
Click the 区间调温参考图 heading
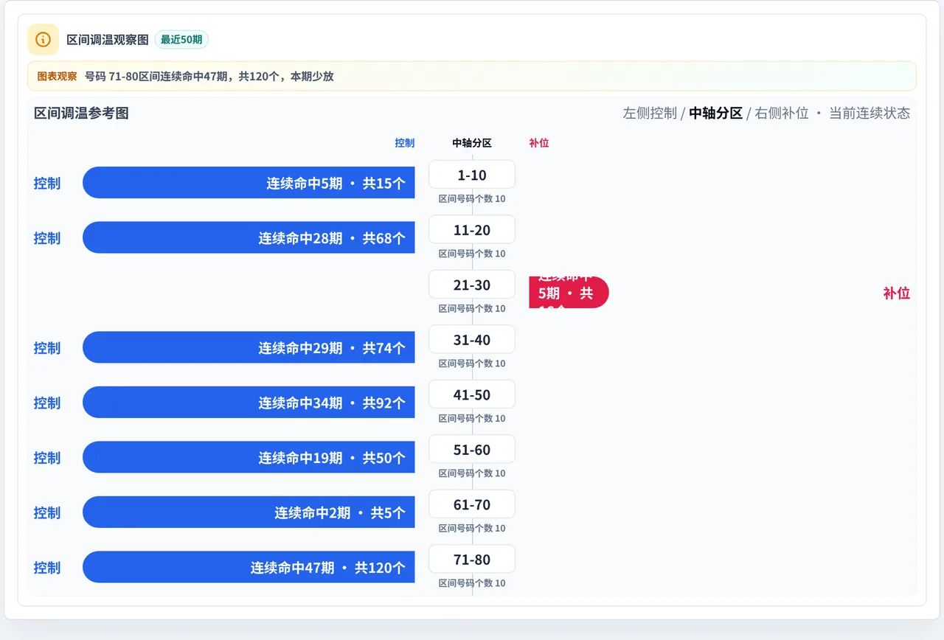[x=81, y=113]
